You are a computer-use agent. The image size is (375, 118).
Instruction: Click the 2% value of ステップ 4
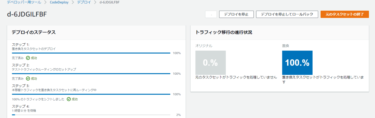tap(178, 115)
